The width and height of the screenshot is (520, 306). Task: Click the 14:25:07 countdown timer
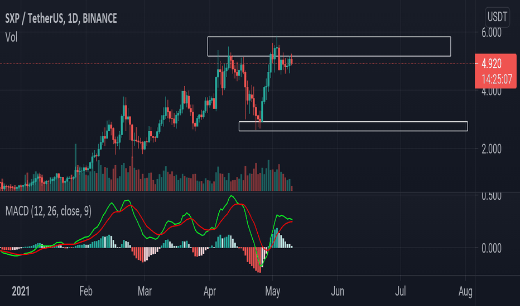497,80
